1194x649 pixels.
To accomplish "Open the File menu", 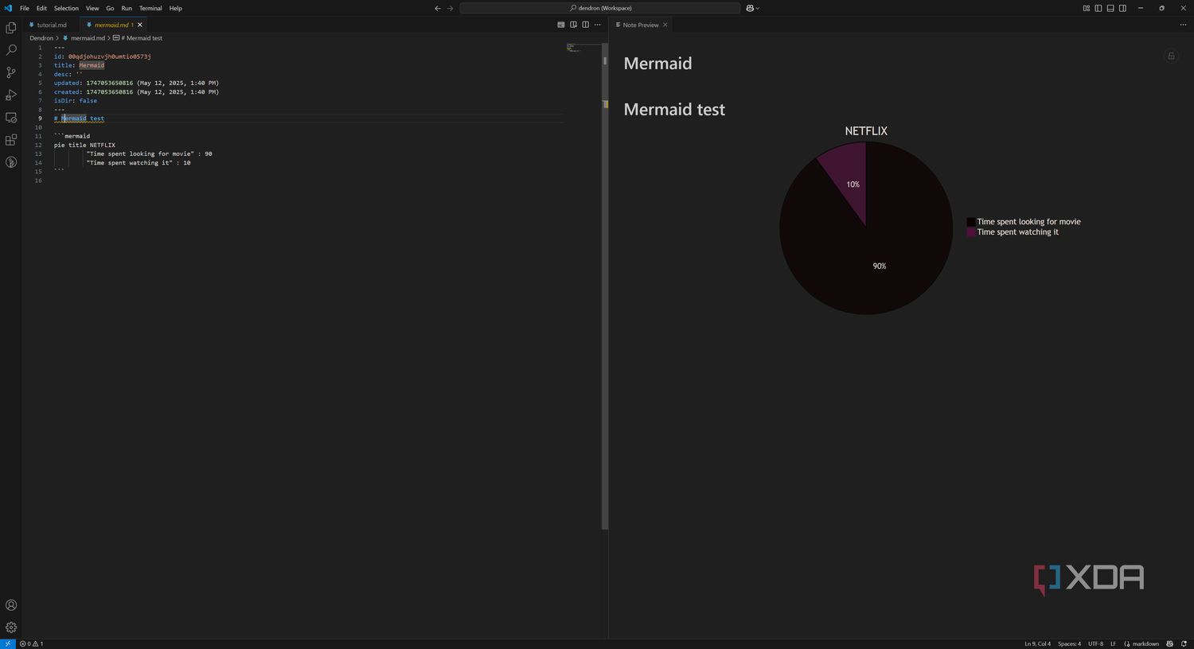I will [x=25, y=8].
